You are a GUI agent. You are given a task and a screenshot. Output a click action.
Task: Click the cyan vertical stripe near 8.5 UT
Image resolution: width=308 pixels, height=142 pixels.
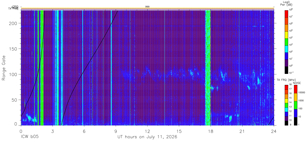111,68
